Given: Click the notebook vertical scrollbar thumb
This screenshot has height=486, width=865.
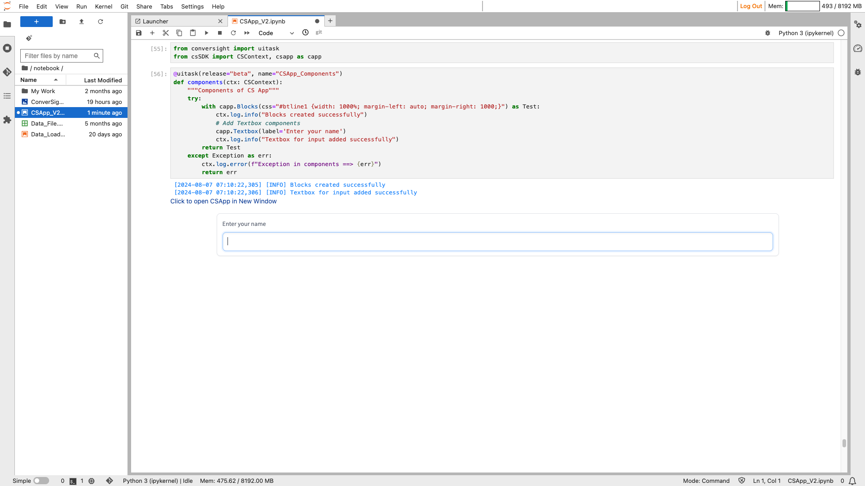Looking at the screenshot, I should [844, 443].
